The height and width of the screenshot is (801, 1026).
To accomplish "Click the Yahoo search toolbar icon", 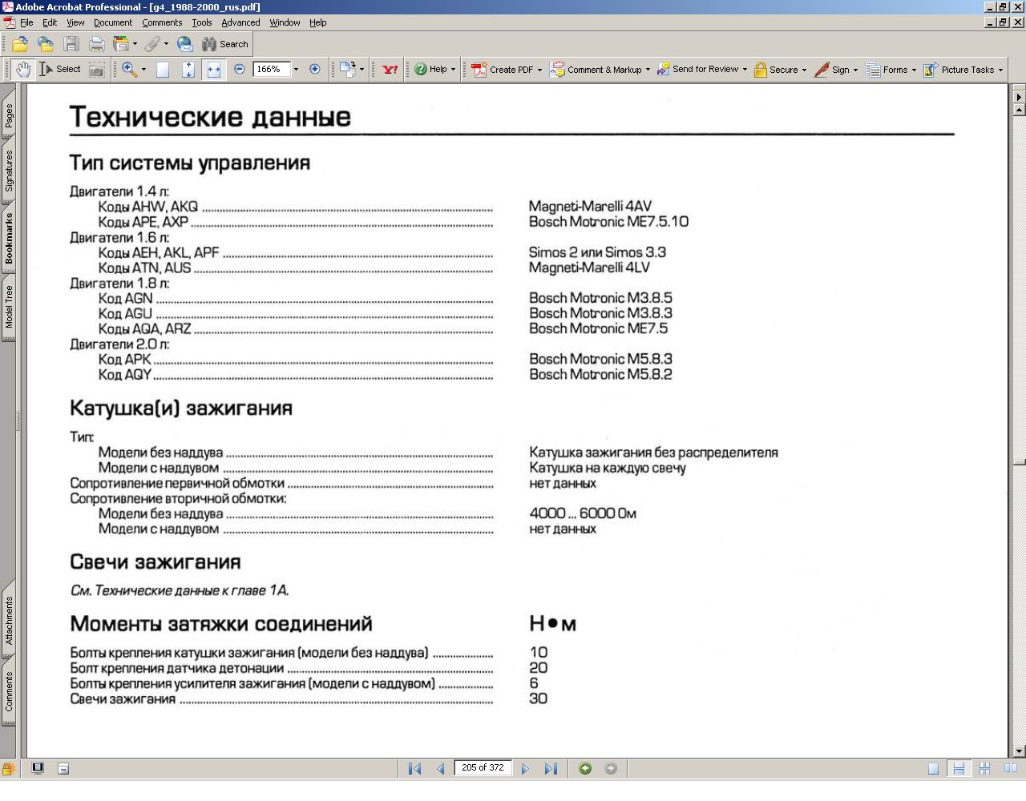I will tap(390, 70).
